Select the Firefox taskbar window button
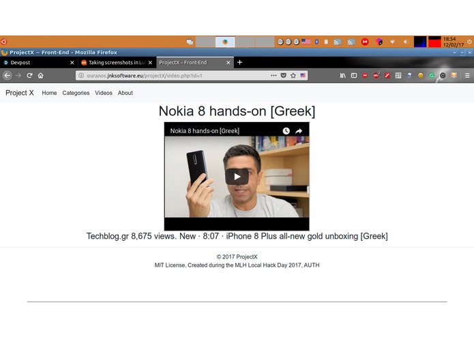474x337 pixels. 225,42
